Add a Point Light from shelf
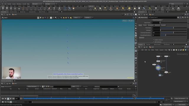 pyautogui.click(x=95, y=9)
